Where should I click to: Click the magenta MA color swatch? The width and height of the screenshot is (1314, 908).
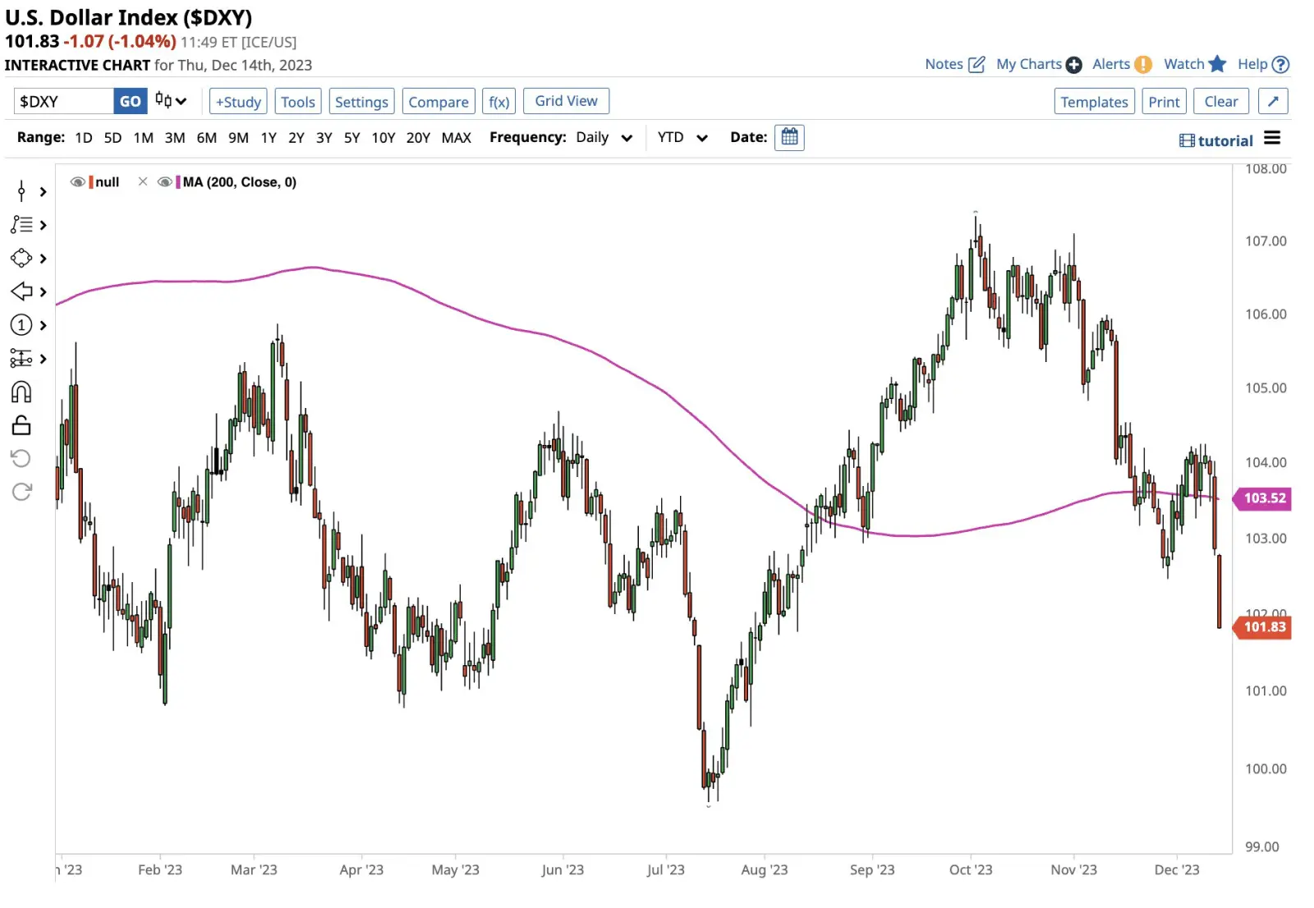(x=178, y=182)
